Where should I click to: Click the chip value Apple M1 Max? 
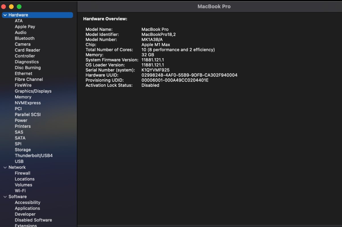(156, 45)
